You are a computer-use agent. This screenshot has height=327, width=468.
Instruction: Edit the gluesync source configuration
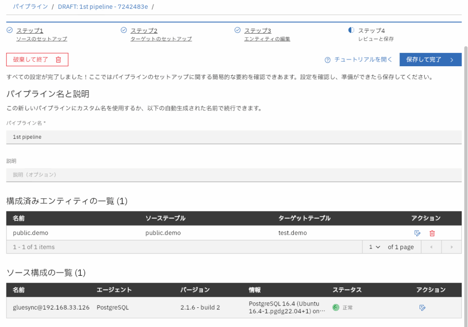click(422, 308)
